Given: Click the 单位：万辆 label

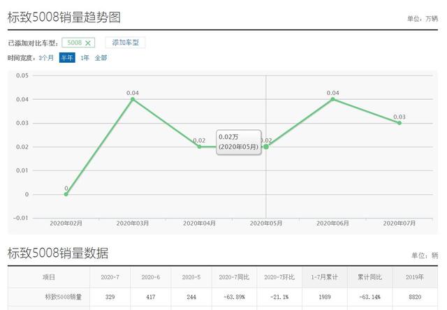Looking at the screenshot, I should [423, 19].
